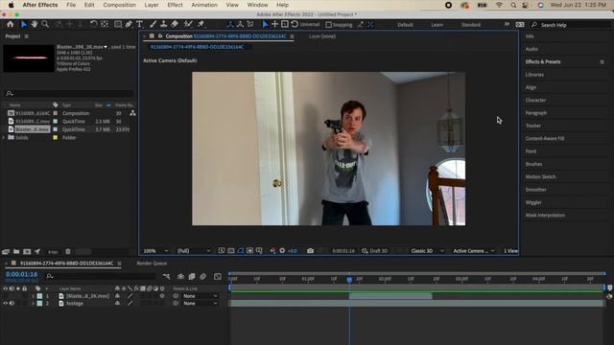Click the current-time indicator on timeline ruler

pyautogui.click(x=349, y=280)
